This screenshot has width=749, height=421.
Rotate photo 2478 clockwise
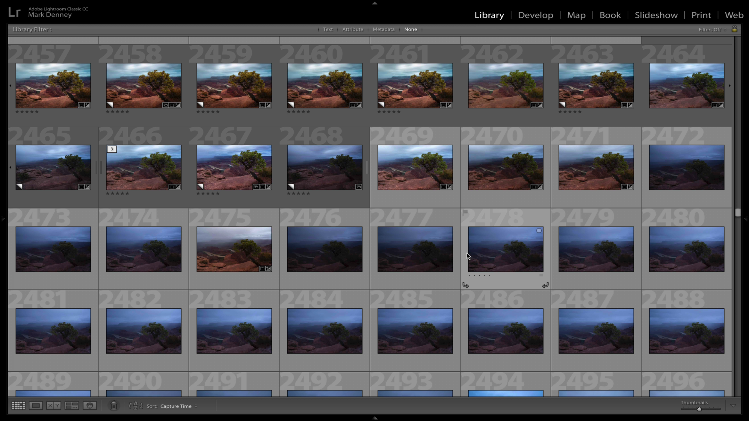[545, 285]
